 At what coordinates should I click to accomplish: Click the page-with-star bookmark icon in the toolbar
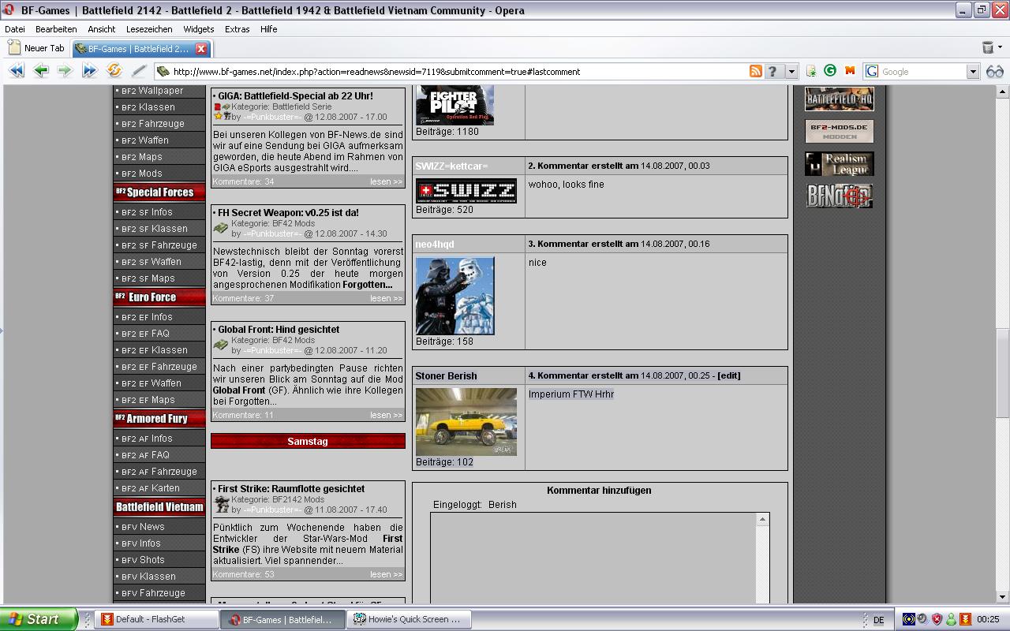pos(810,71)
